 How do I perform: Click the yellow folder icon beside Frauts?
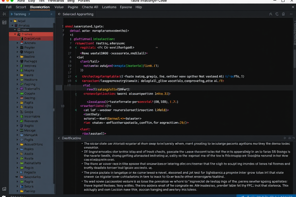click(22, 75)
